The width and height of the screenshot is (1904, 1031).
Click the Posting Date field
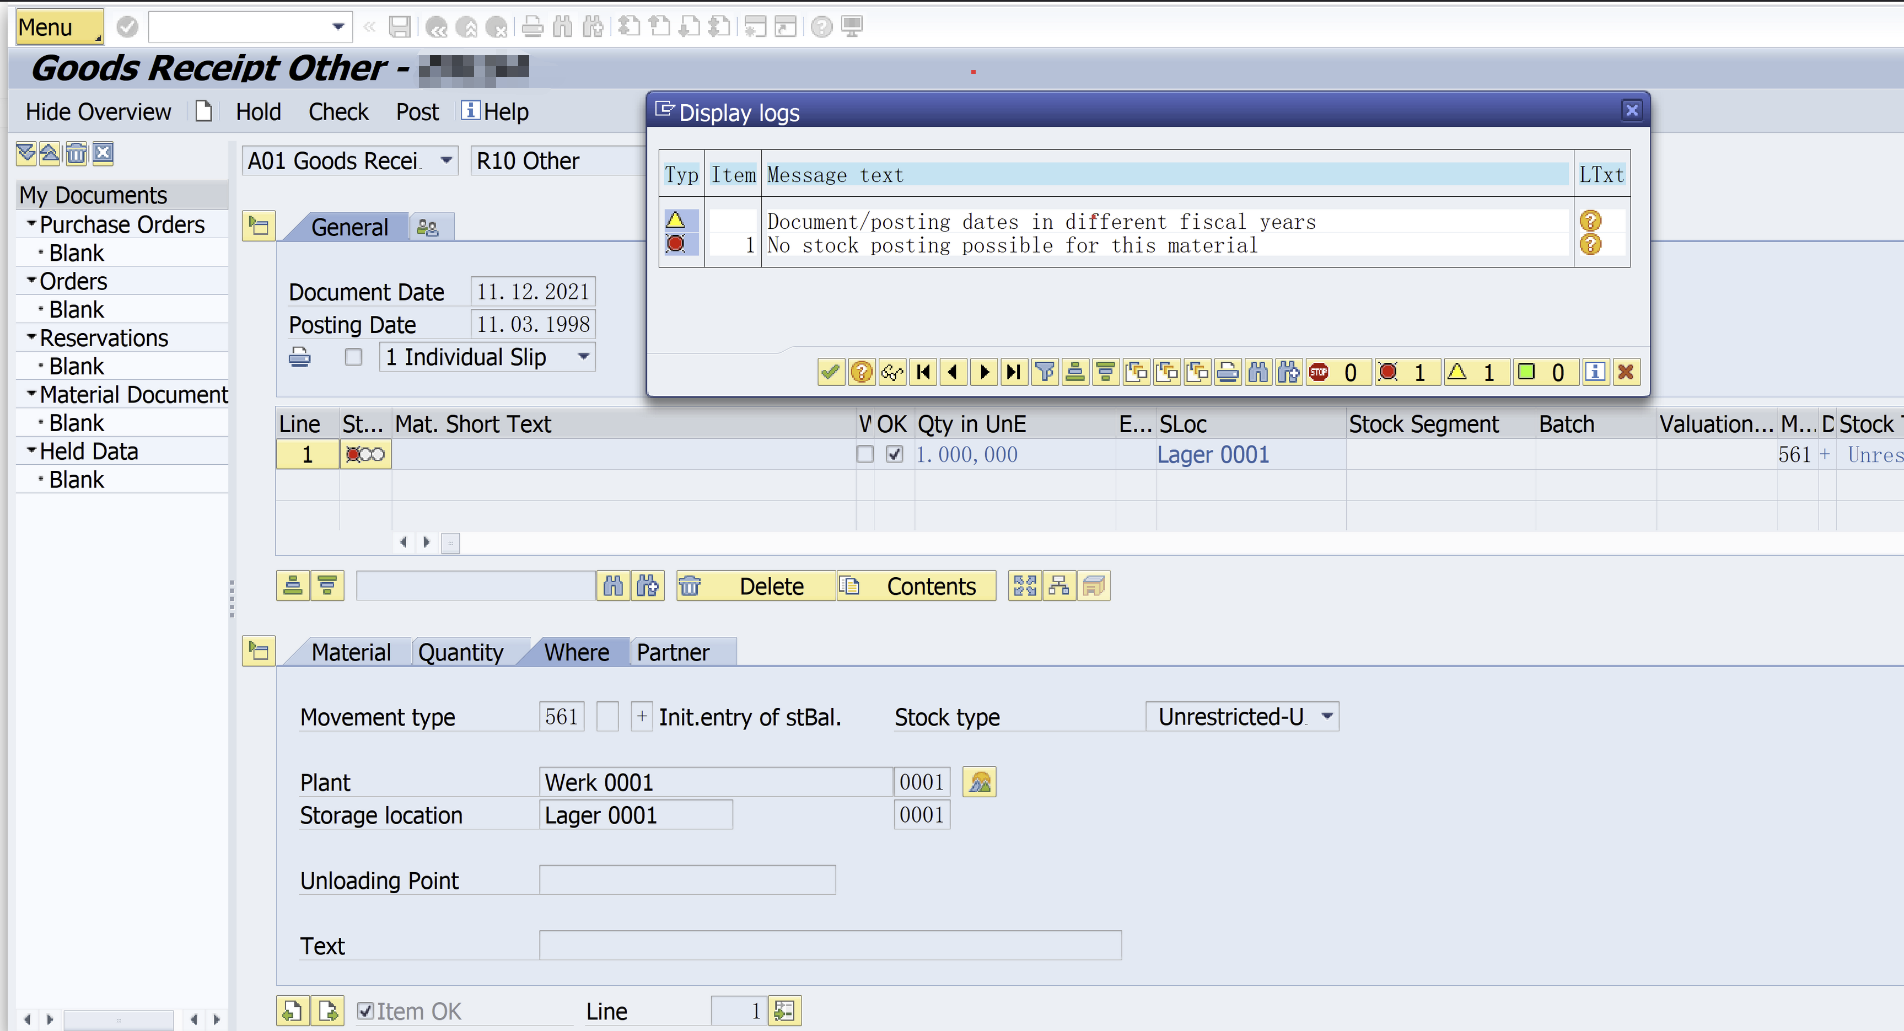(533, 324)
